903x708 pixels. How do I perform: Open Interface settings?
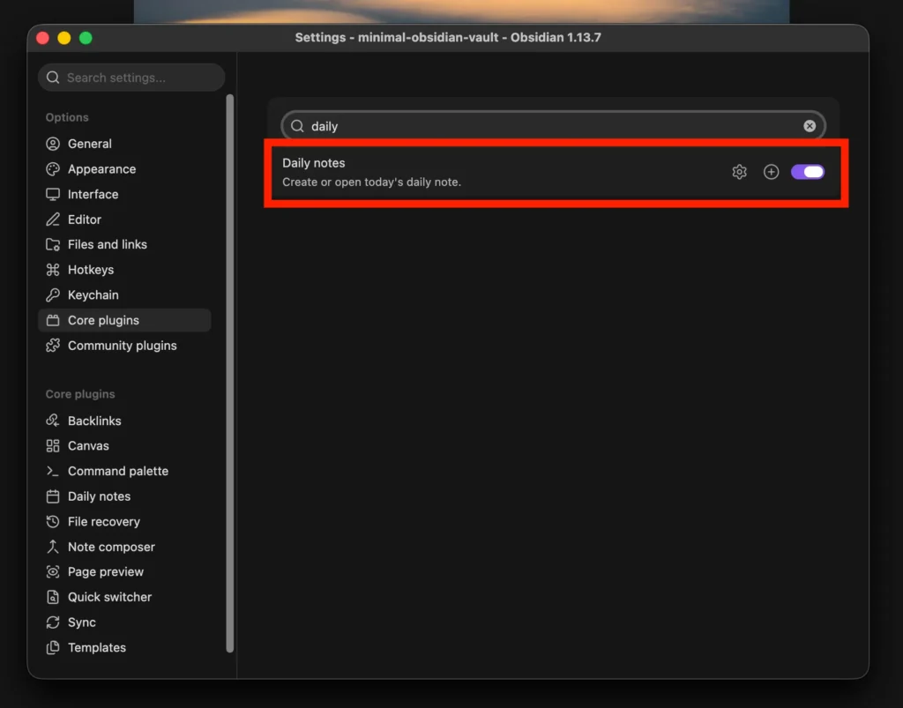pyautogui.click(x=124, y=195)
